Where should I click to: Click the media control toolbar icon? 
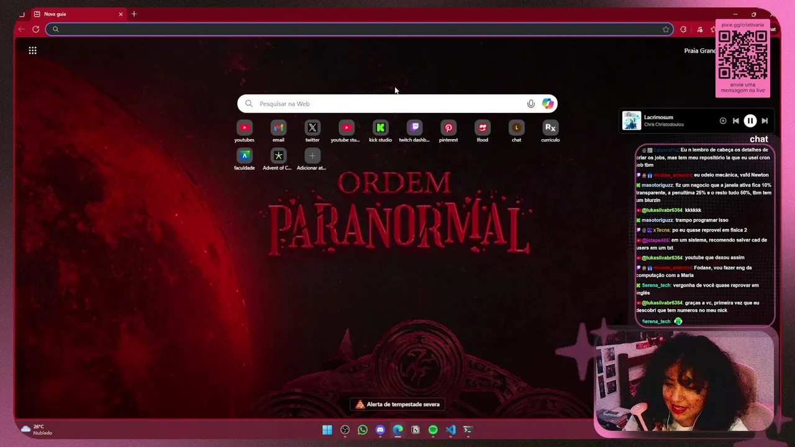coord(700,29)
